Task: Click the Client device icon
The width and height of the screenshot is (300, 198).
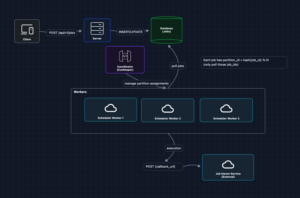Action: coord(27,29)
